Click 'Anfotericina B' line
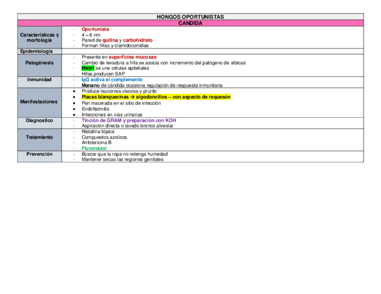Viewport: 381px width, 294px height. click(x=97, y=142)
